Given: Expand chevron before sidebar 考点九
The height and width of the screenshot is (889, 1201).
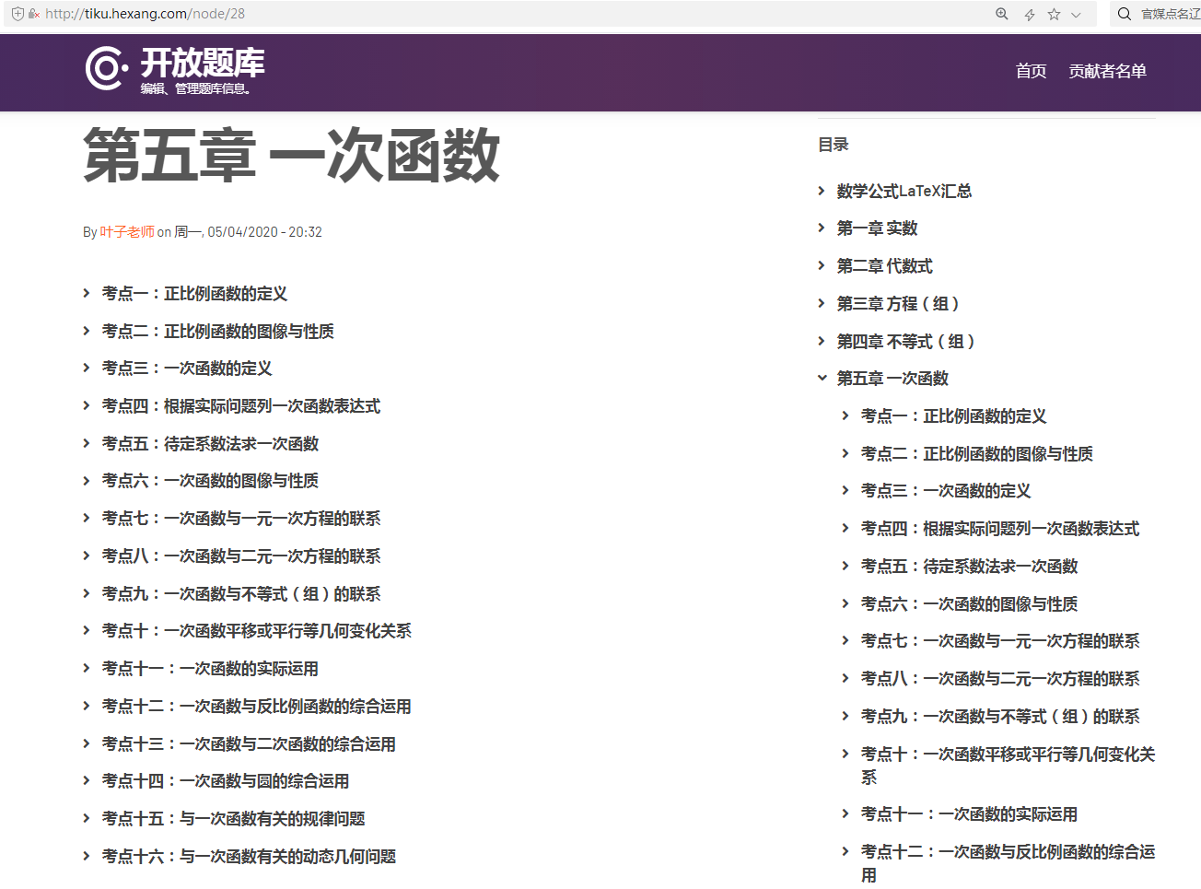Looking at the screenshot, I should pos(845,716).
